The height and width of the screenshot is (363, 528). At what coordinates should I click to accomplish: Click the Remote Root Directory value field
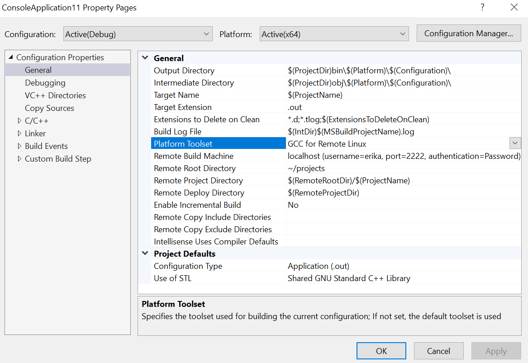click(403, 168)
